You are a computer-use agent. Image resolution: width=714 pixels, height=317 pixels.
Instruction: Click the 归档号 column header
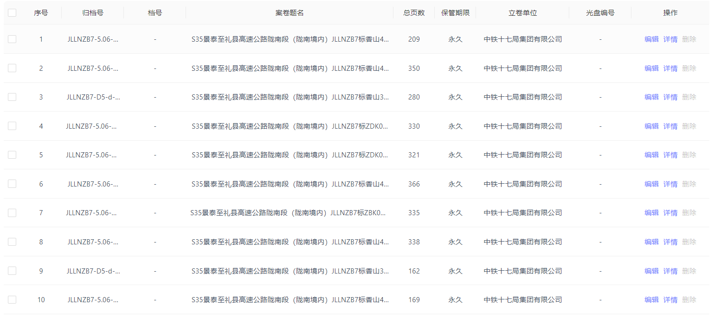tap(93, 13)
